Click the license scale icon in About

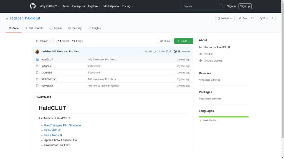200,60
